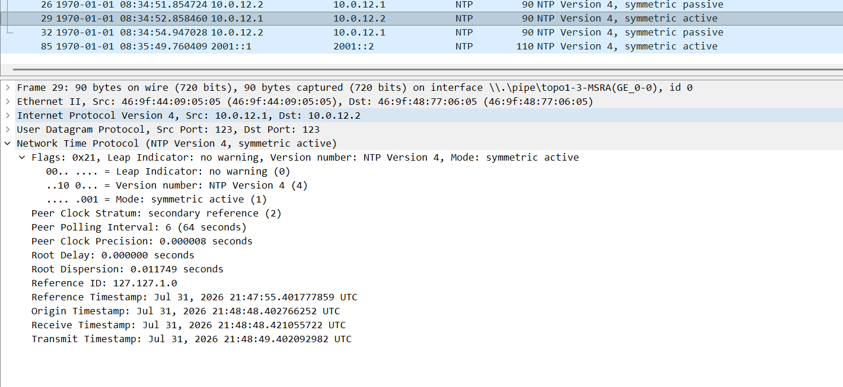This screenshot has height=387, width=843.
Task: Select the Version number bit field line
Action: point(177,186)
